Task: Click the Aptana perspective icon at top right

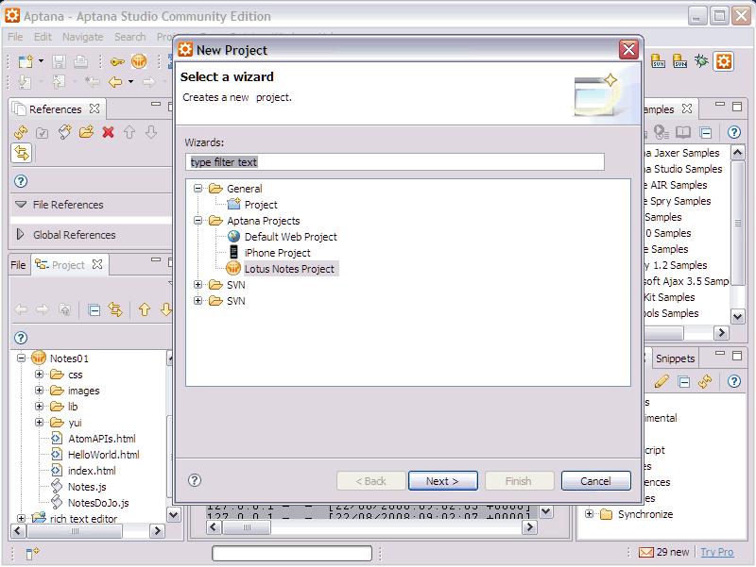Action: pyautogui.click(x=723, y=61)
